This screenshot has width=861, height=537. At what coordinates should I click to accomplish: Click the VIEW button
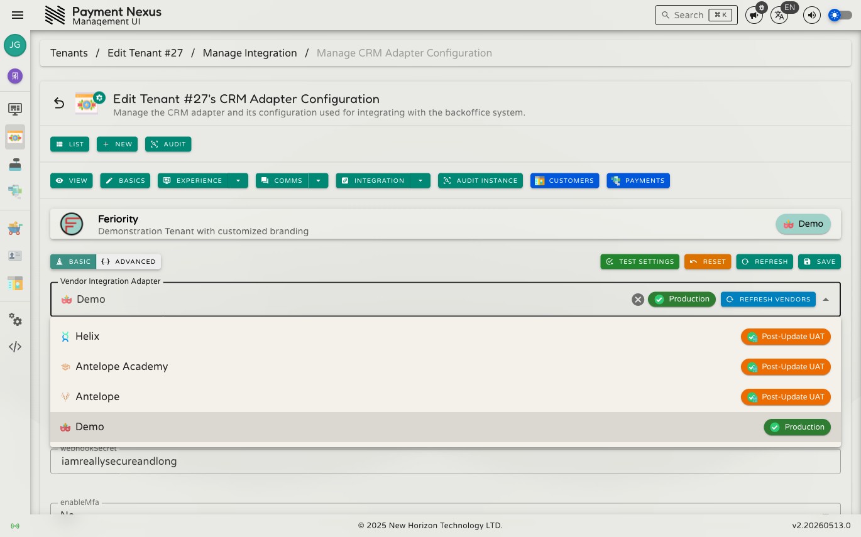72,180
